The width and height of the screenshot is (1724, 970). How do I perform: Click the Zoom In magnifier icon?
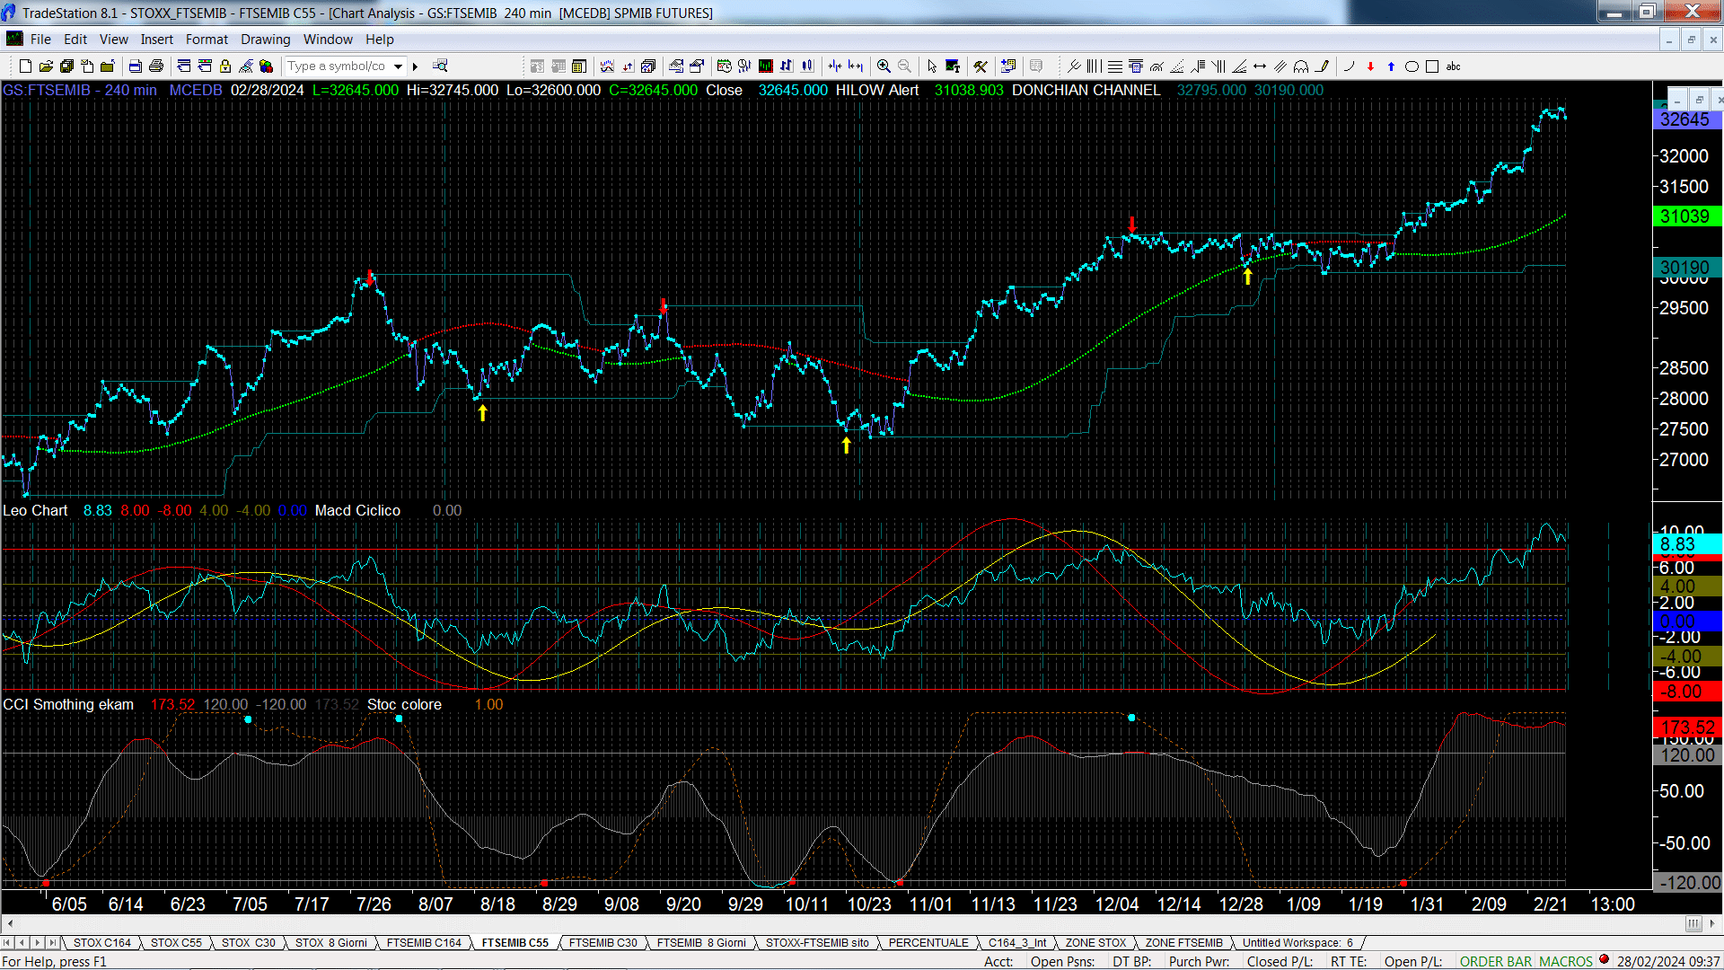(884, 66)
